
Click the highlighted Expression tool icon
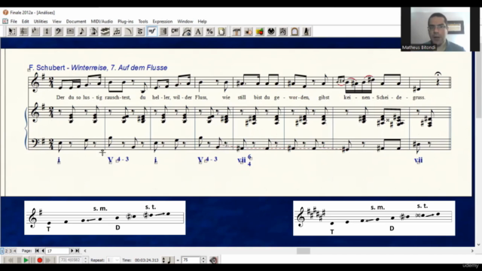(152, 32)
